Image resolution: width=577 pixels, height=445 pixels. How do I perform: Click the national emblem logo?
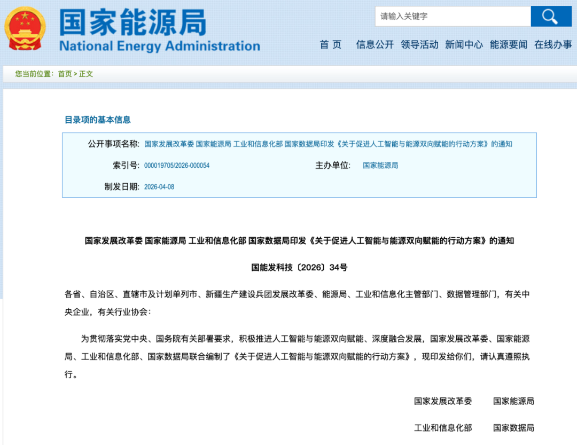(25, 29)
